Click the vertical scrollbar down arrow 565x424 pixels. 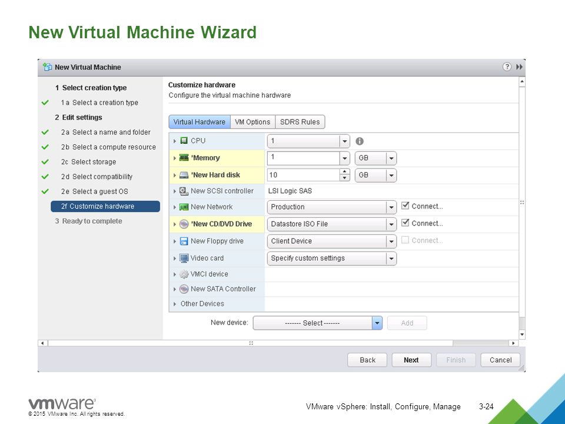tap(522, 335)
